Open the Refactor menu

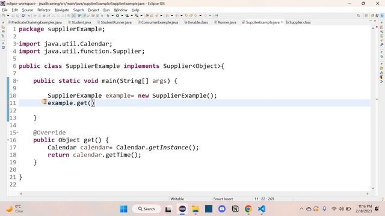click(44, 10)
